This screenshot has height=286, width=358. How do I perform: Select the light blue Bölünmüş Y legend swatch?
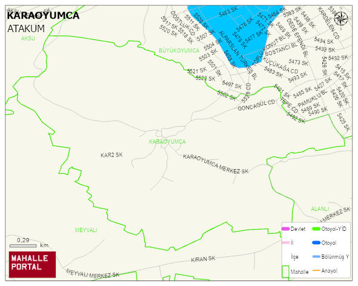(x=316, y=256)
